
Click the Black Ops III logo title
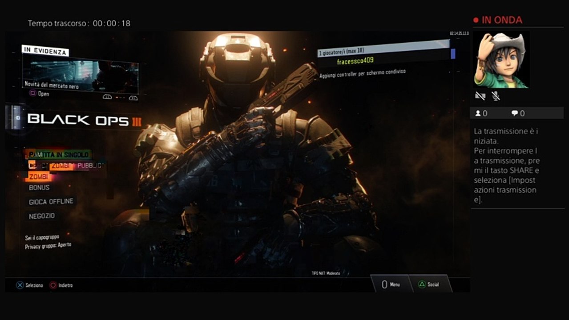point(84,120)
